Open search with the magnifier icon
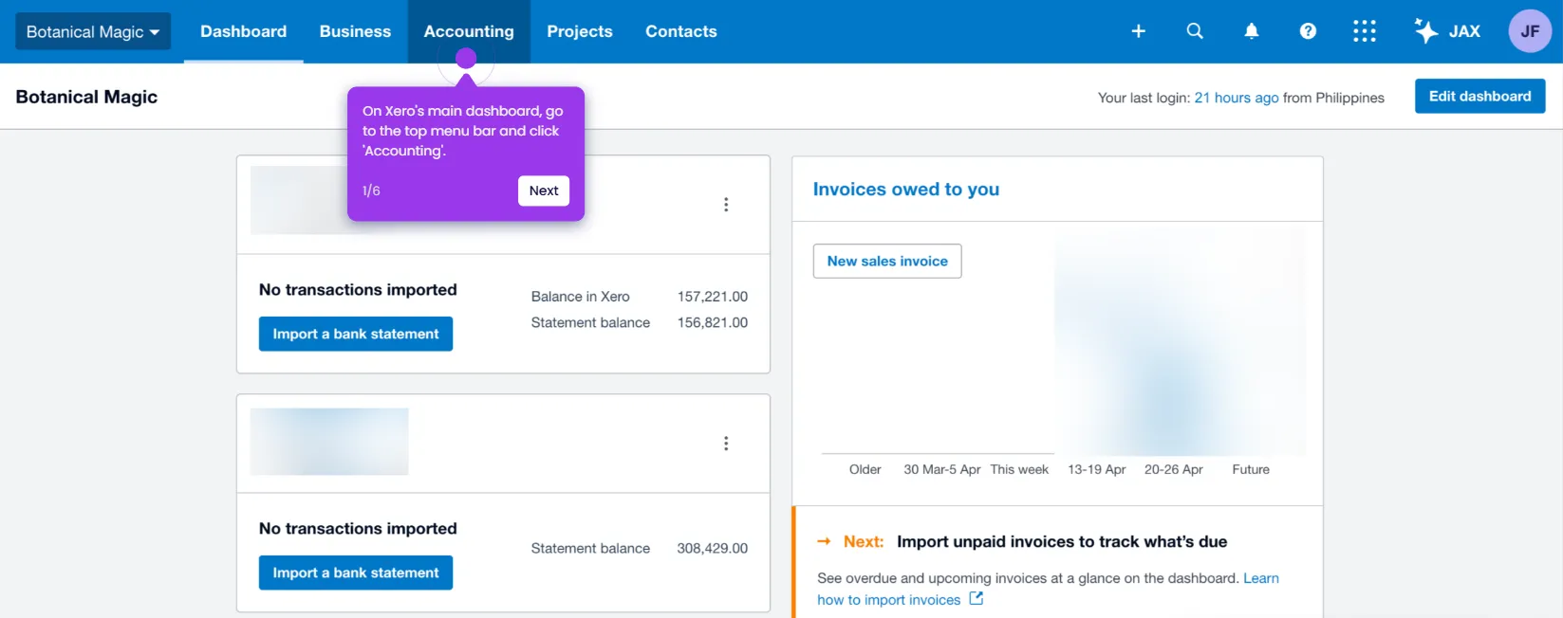1563x618 pixels. coord(1195,31)
